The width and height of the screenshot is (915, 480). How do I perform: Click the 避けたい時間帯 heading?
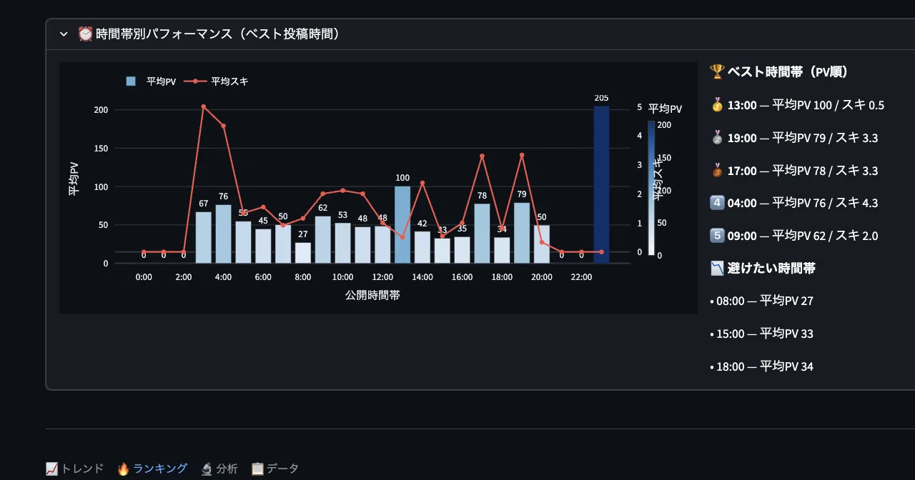tap(771, 269)
